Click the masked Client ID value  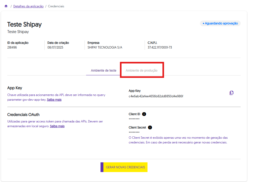coord(134,119)
